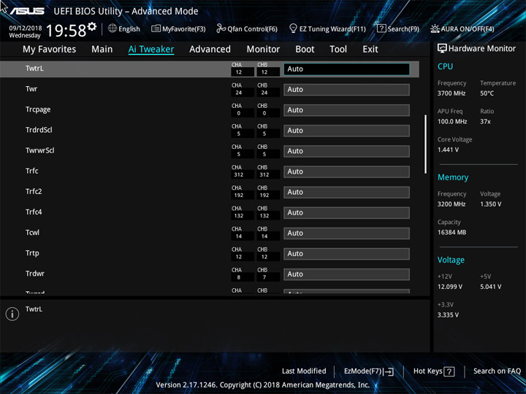This screenshot has width=526, height=394.
Task: Click the EzMode exit arrow icon
Action: [389, 371]
